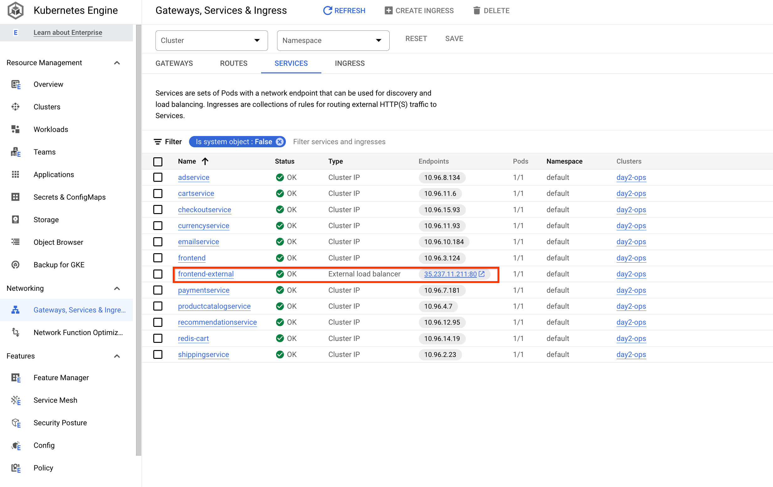
Task: Click the Filter icon to filter services
Action: click(158, 141)
